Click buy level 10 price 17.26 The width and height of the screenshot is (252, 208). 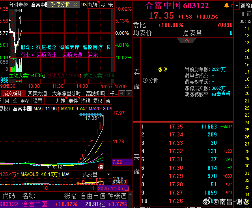tap(176, 201)
